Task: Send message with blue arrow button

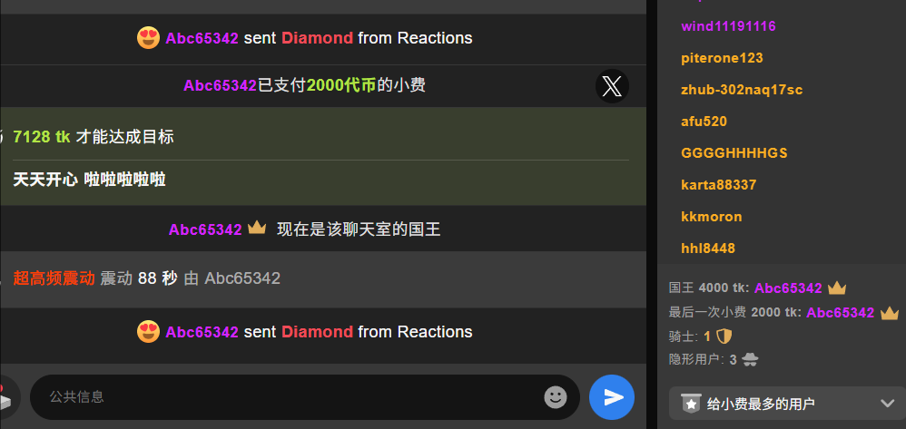Action: [612, 396]
